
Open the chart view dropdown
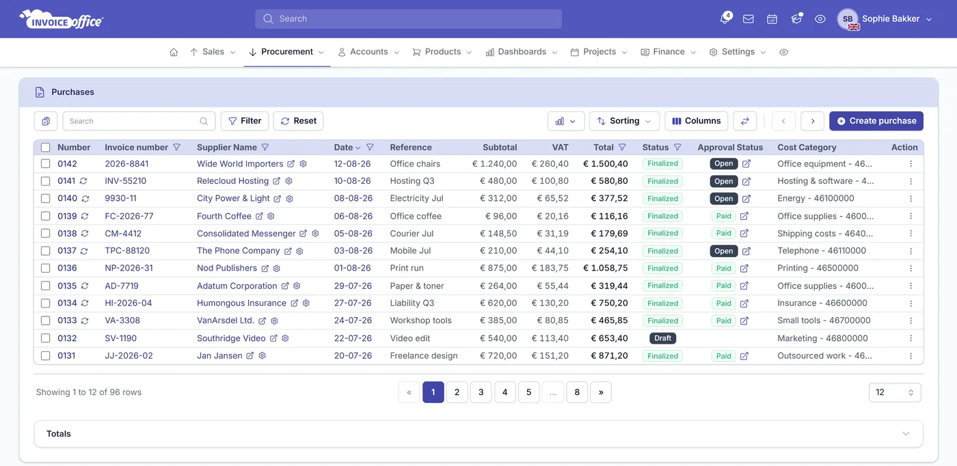pos(566,121)
